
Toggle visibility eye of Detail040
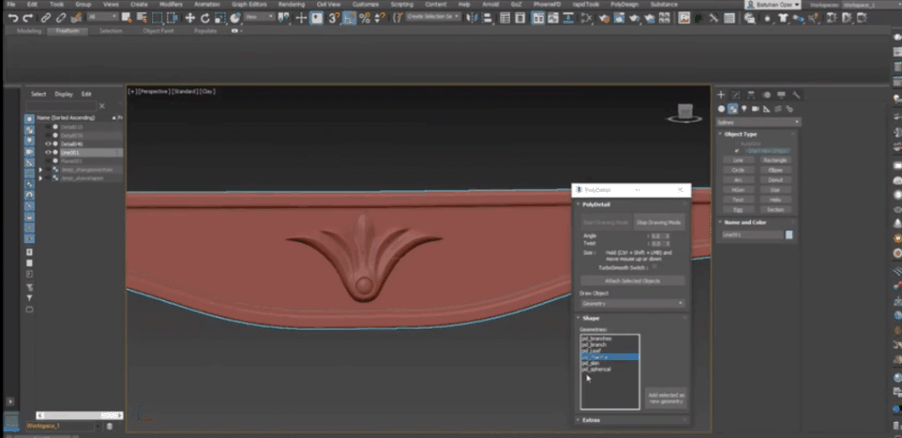coord(49,143)
